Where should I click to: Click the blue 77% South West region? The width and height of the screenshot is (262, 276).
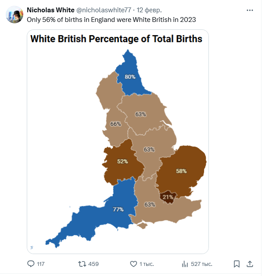point(118,209)
